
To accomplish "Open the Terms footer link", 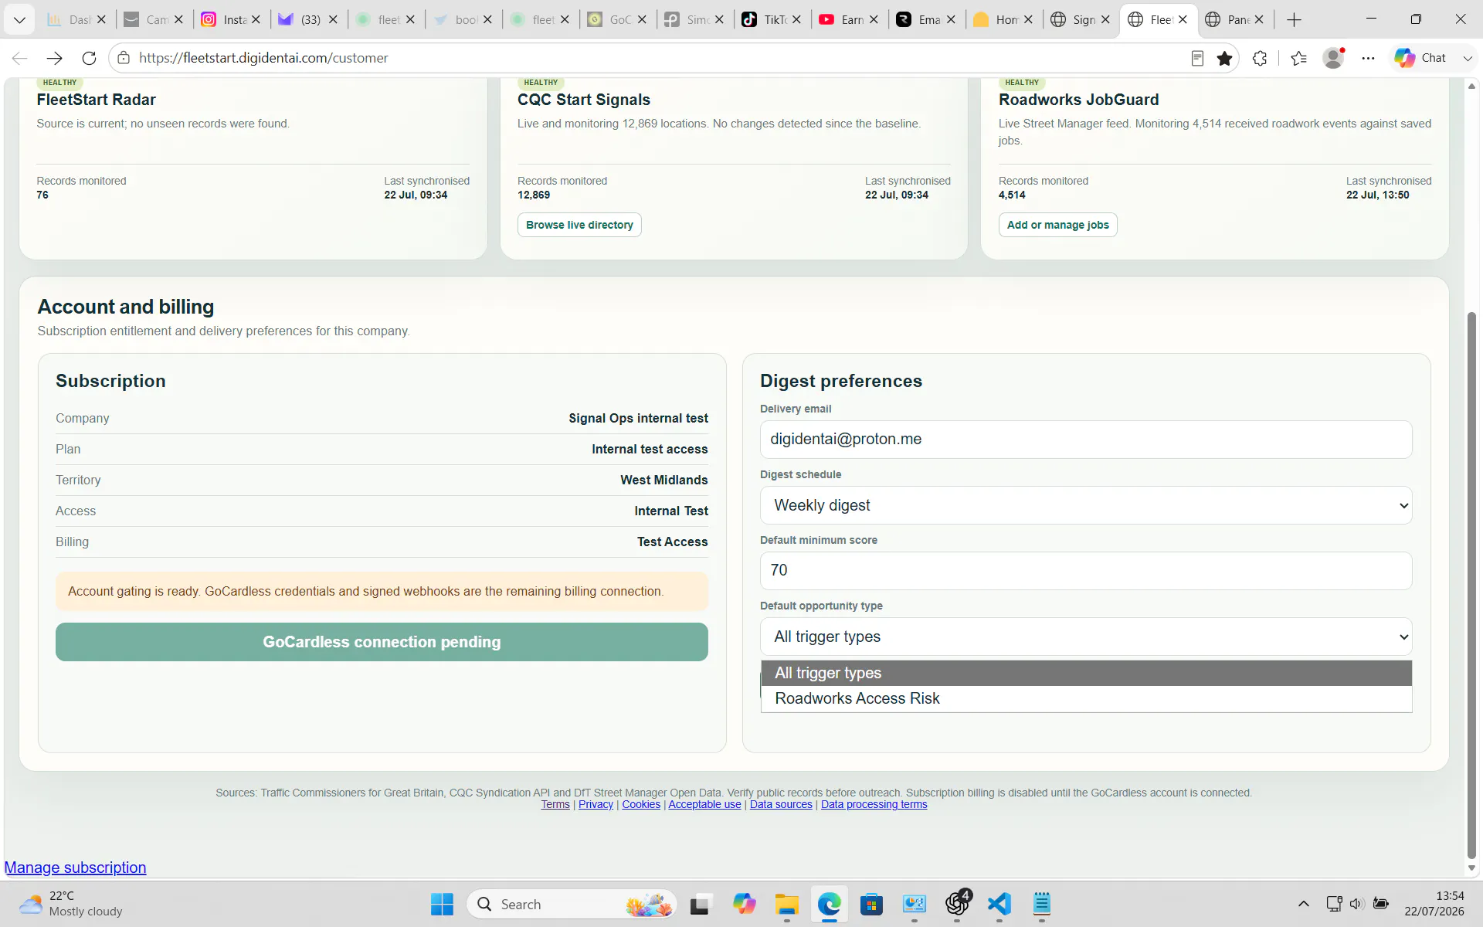I will click(555, 804).
